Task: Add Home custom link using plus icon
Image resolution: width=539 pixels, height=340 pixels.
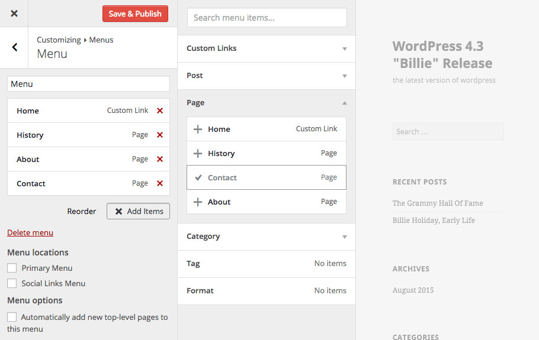Action: point(198,129)
